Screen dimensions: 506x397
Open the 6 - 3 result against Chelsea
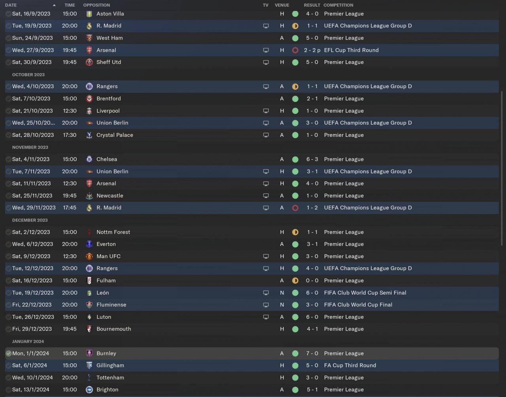[312, 159]
